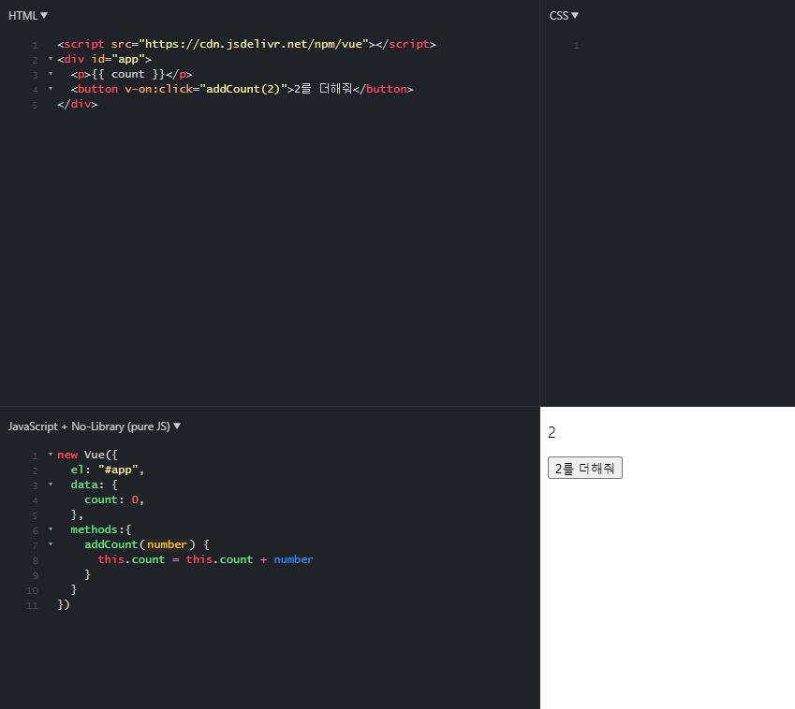Click the 'this.count = this.count + number' line
Screen dimensions: 795x709
205,559
